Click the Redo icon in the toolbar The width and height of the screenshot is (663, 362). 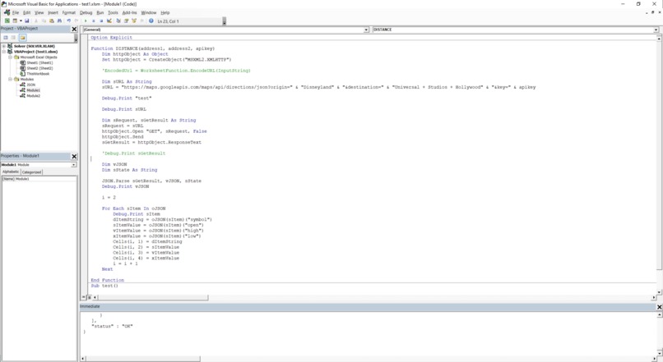[76, 21]
